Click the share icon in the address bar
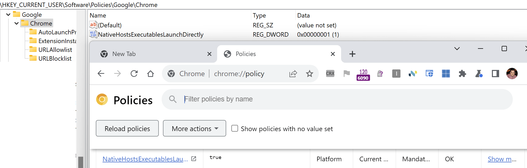Image resolution: width=527 pixels, height=168 pixels. (293, 74)
